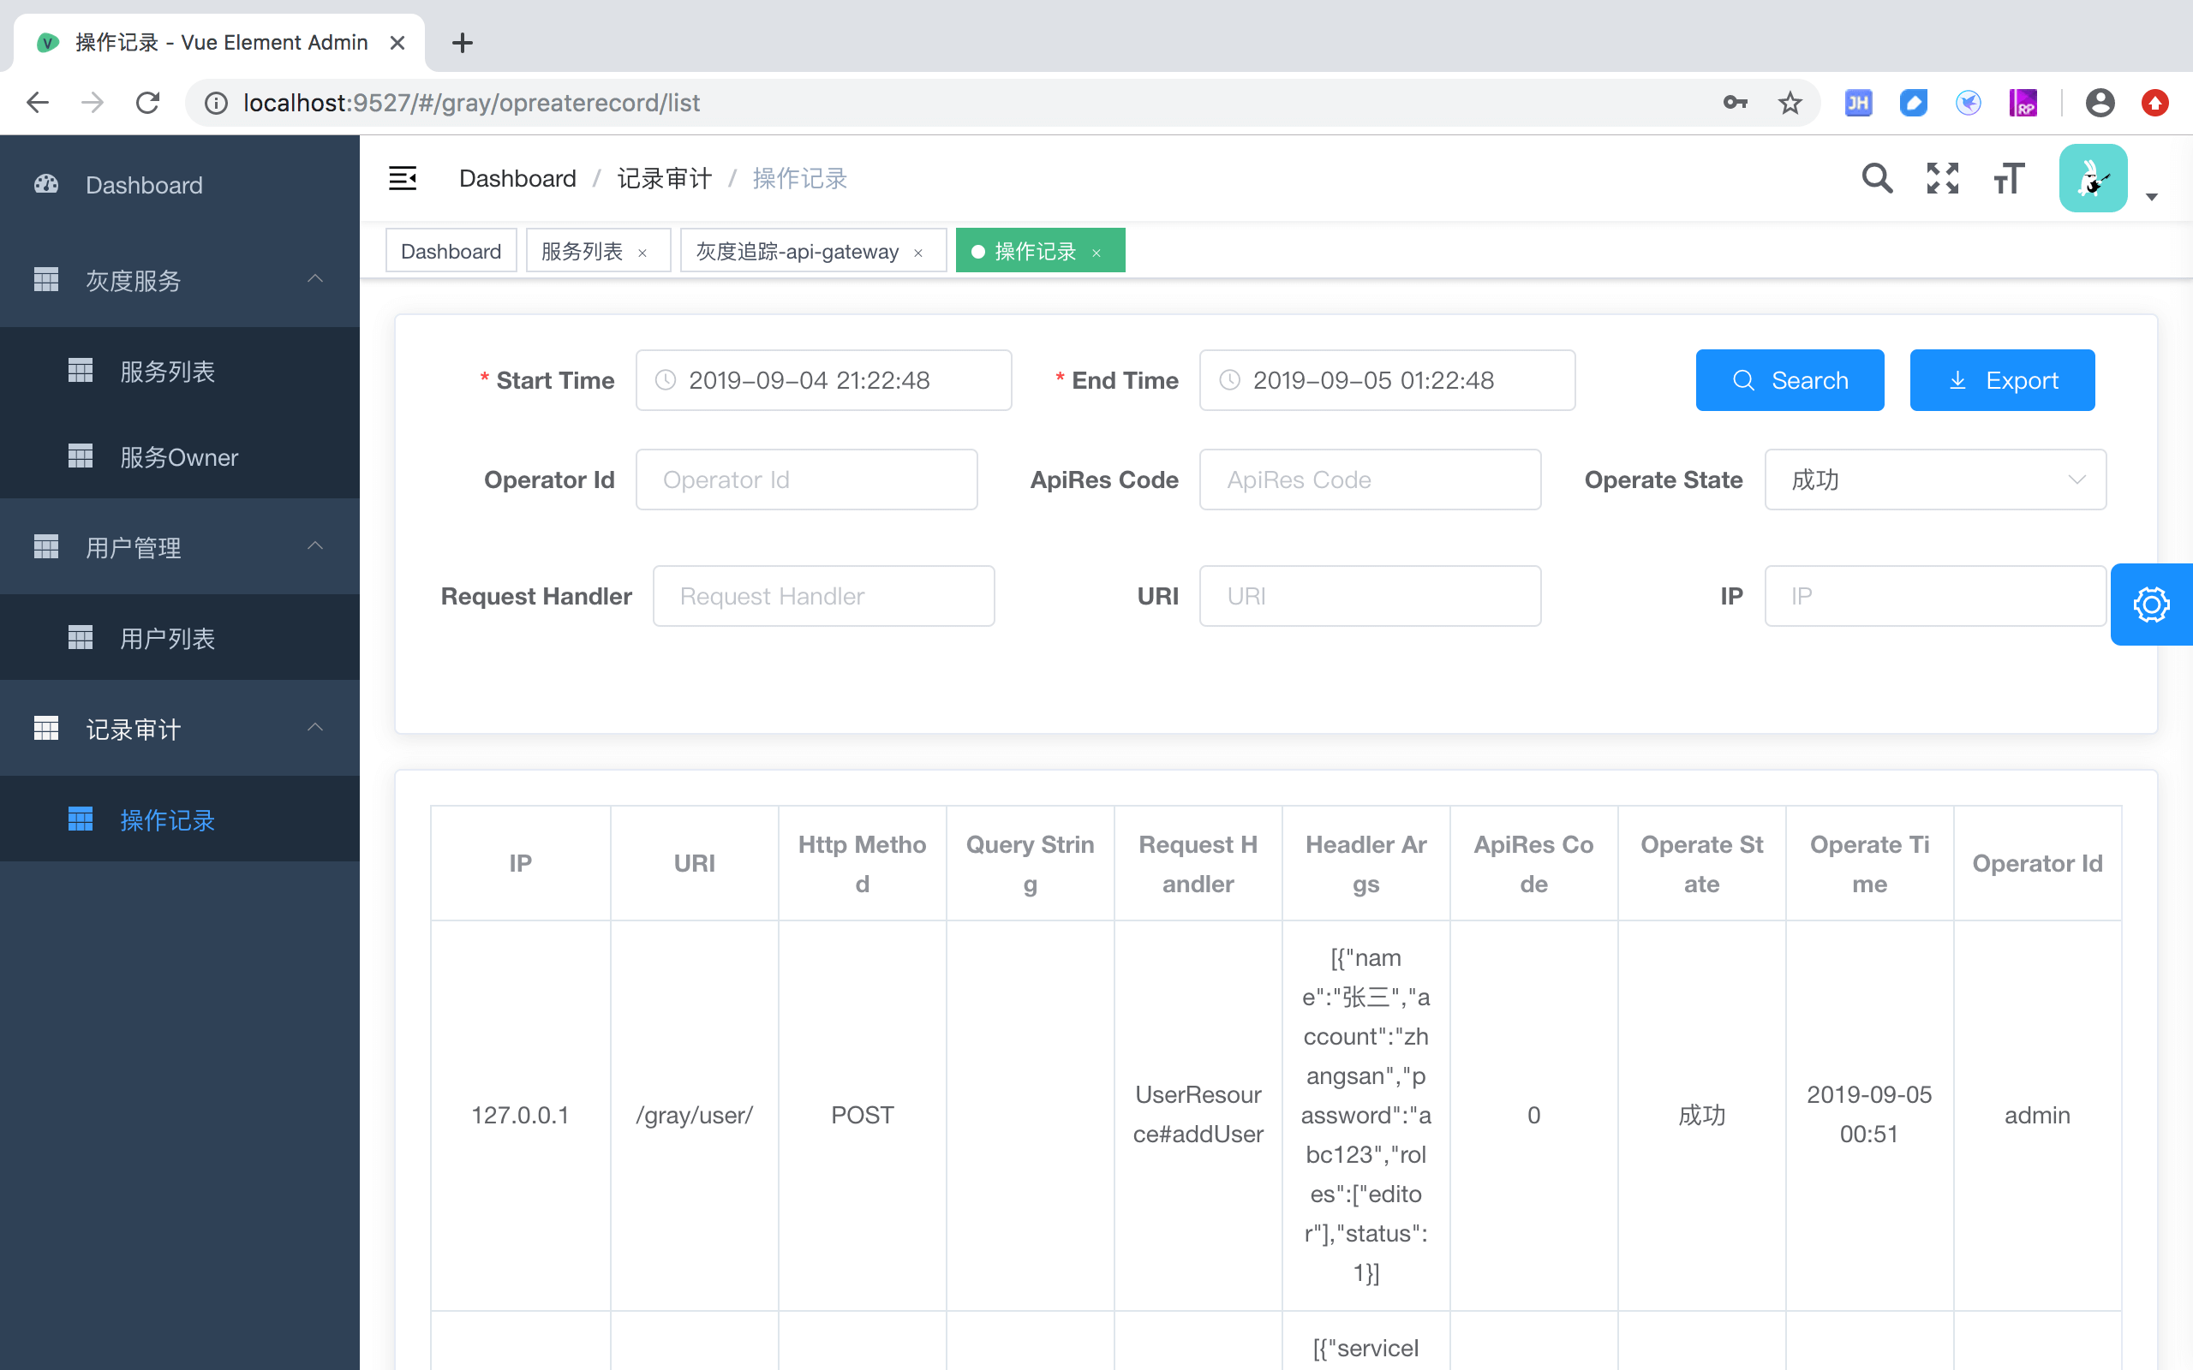Open the font size selector icon
This screenshot has width=2193, height=1370.
click(x=2008, y=178)
